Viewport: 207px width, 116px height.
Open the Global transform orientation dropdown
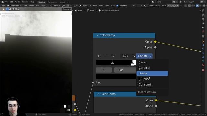click(55, 5)
